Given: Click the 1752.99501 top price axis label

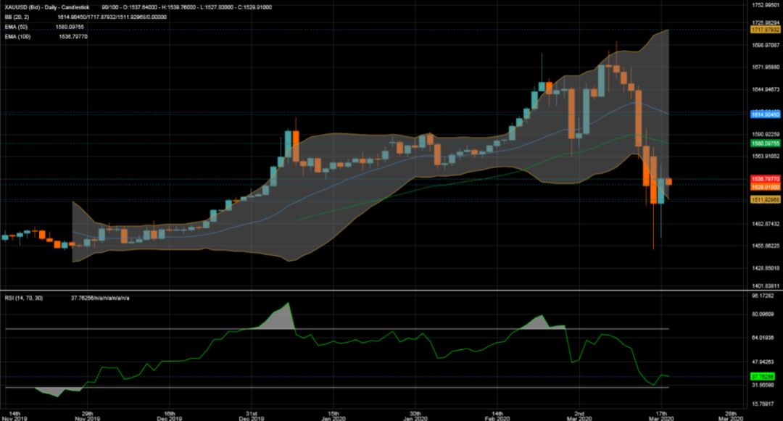Looking at the screenshot, I should tap(766, 4).
